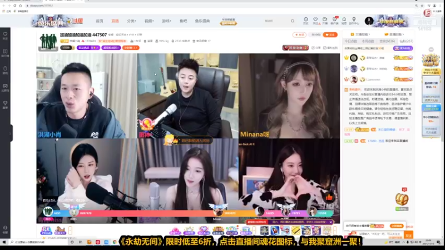Open the cloud gaming controller sidebar icon

pos(5,87)
